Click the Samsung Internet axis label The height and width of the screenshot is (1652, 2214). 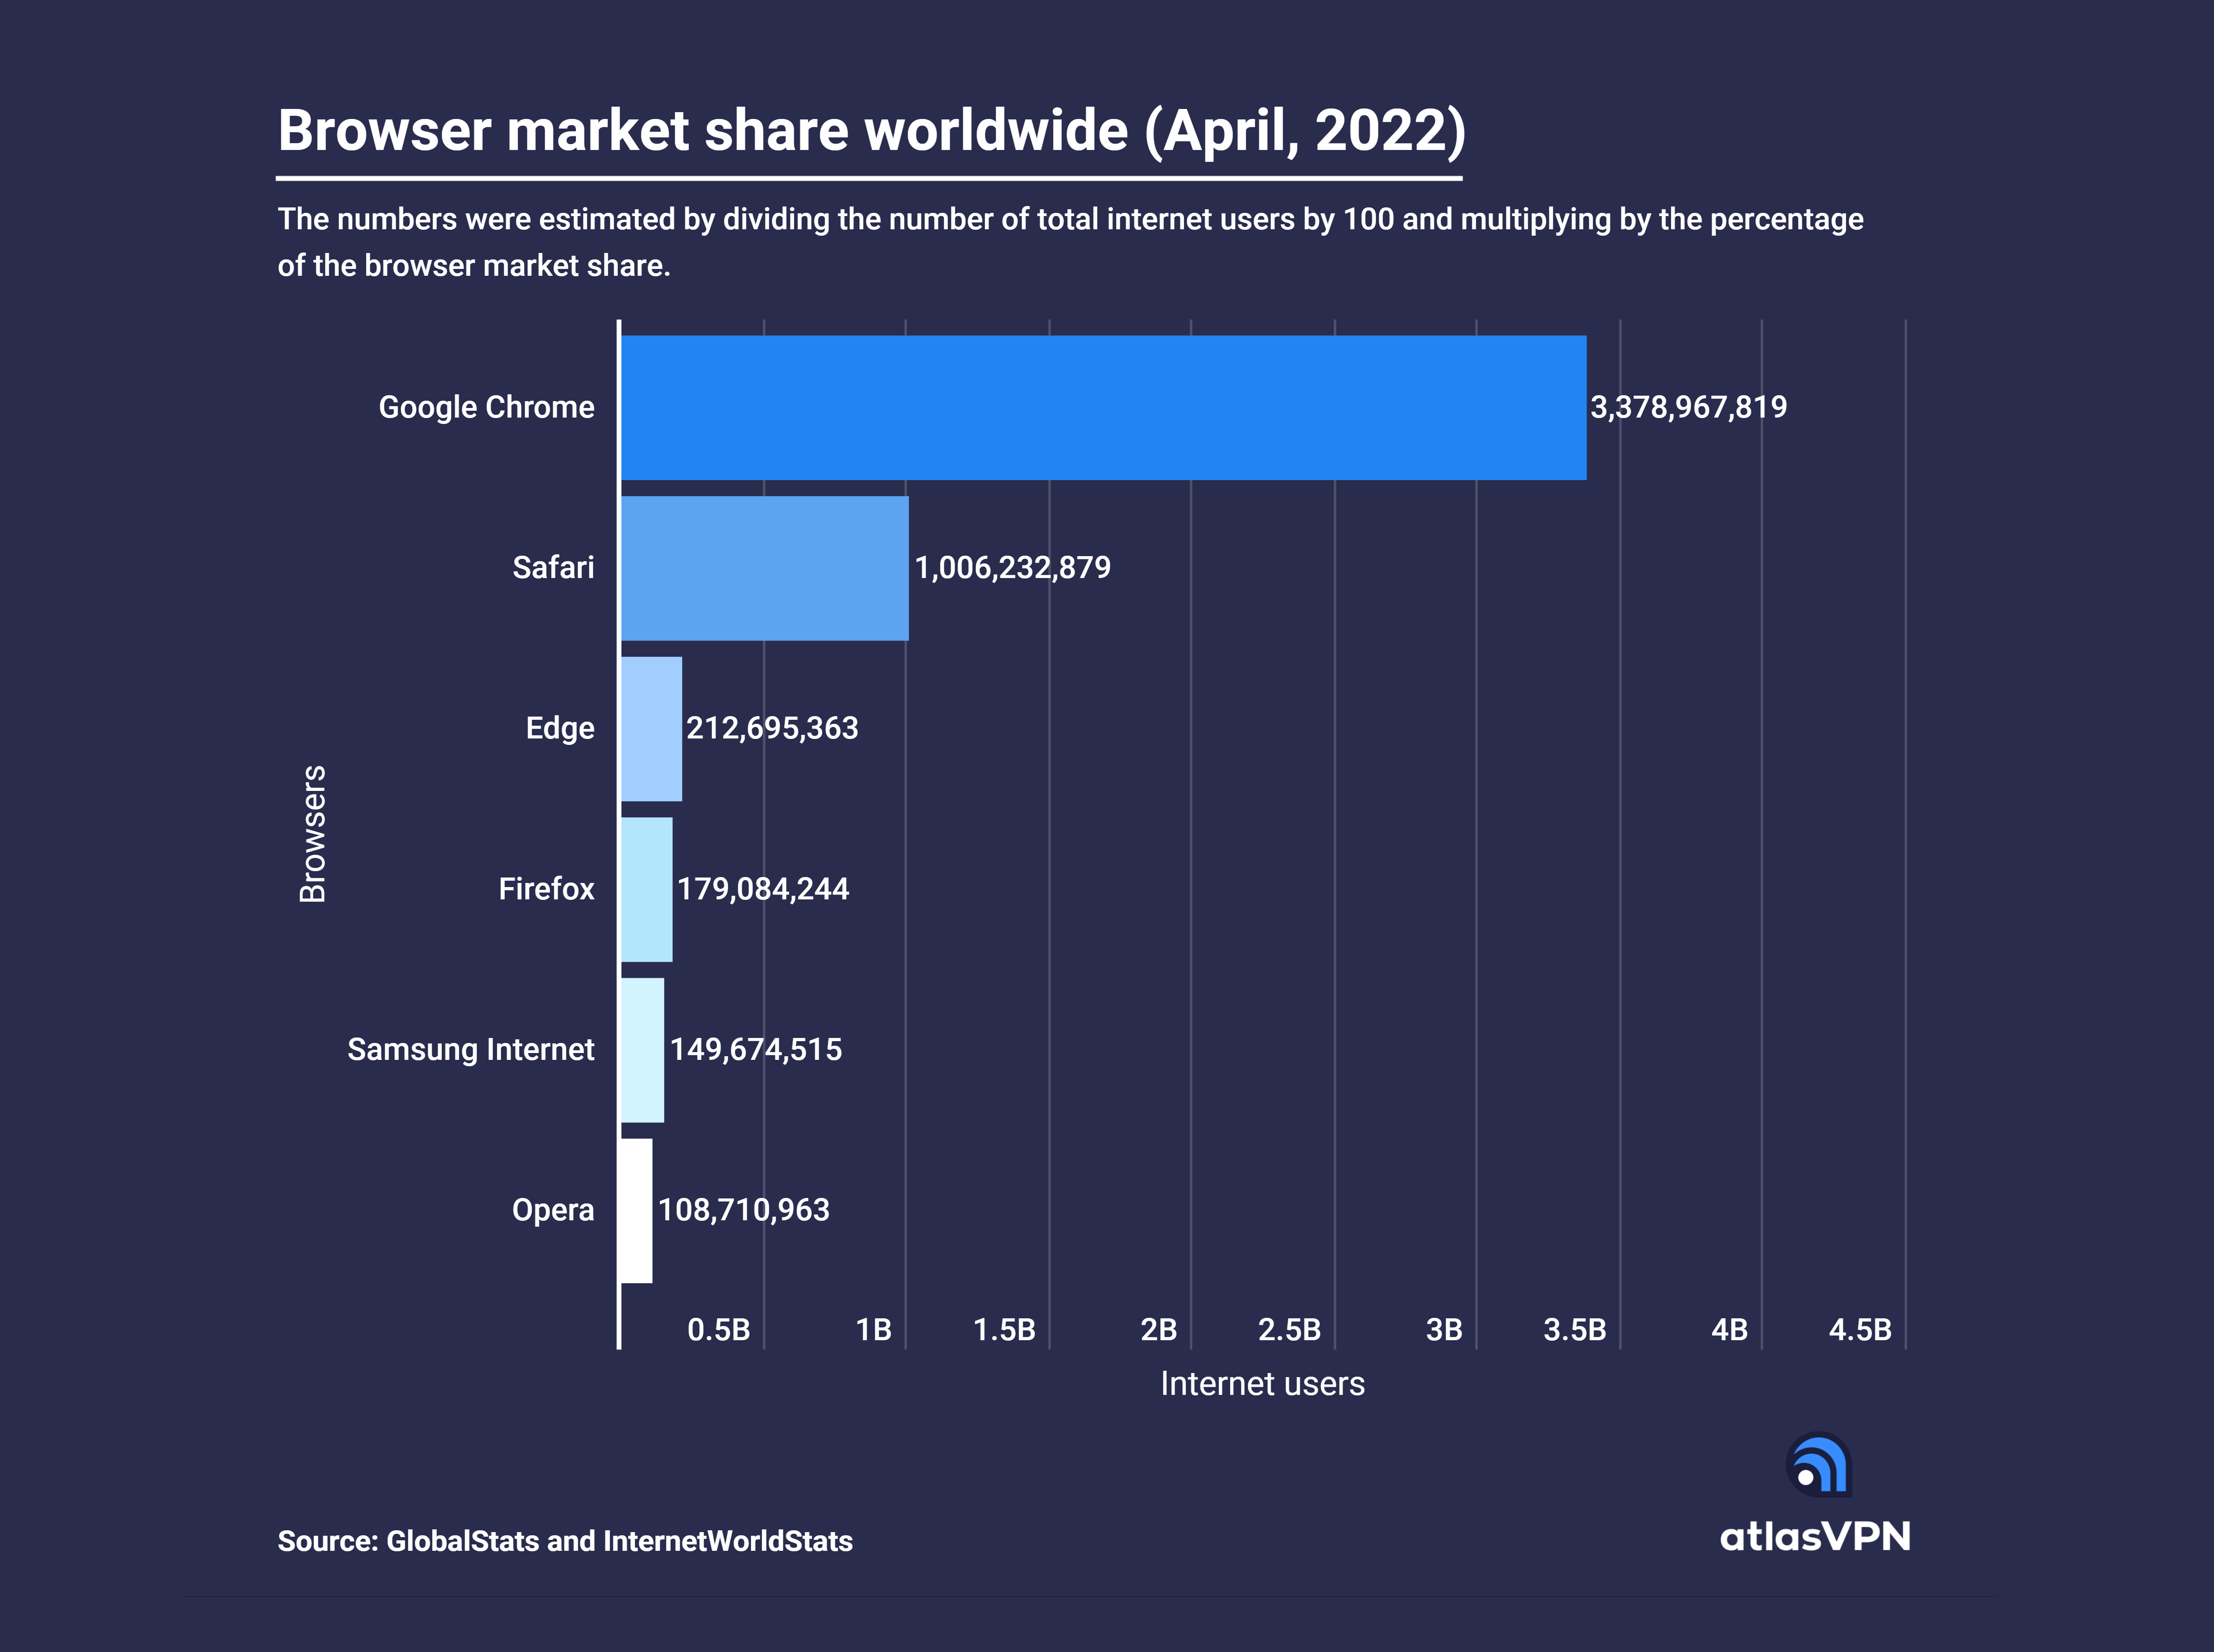click(x=470, y=1050)
